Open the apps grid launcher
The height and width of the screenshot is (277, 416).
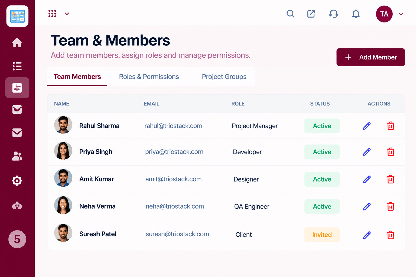tap(52, 14)
